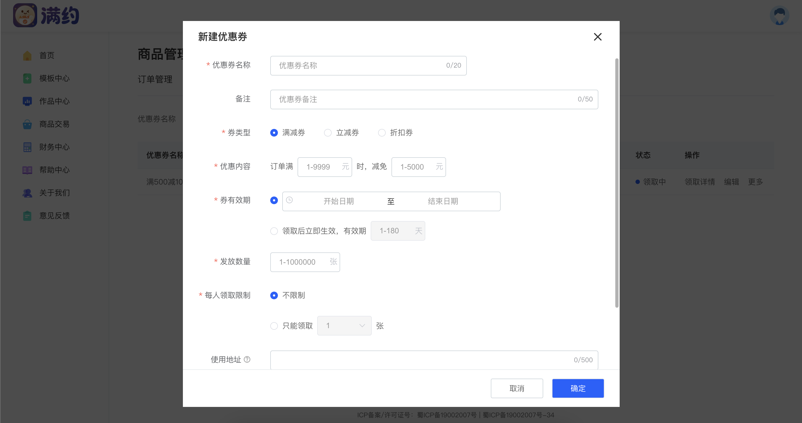This screenshot has width=802, height=423.
Task: Close the 新建优惠券 dialog with X
Action: point(598,37)
